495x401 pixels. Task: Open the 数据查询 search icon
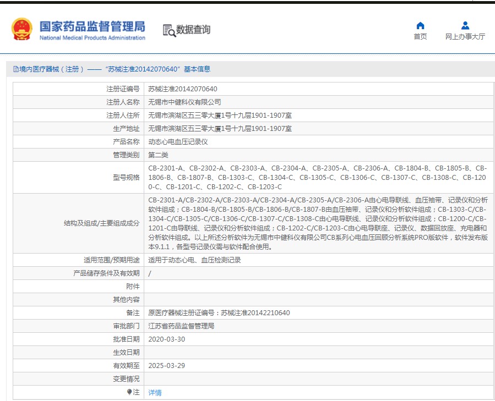pos(169,31)
